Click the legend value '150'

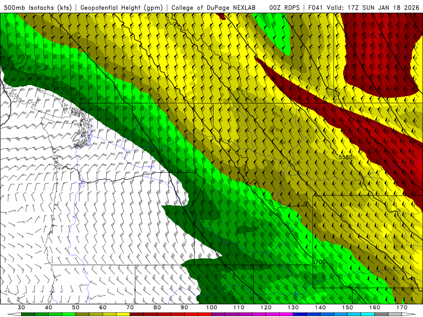coord(347,307)
